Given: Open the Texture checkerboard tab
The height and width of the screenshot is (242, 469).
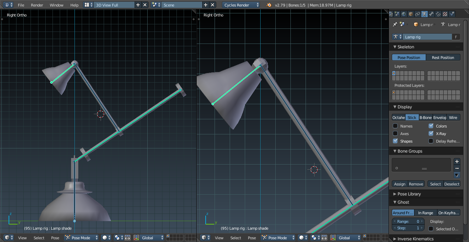Looking at the screenshot, I should pyautogui.click(x=445, y=14).
